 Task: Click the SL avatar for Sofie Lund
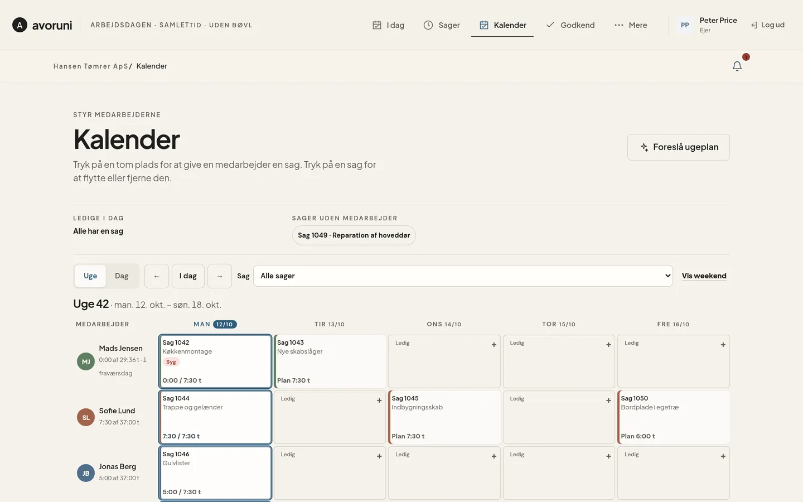pos(86,417)
